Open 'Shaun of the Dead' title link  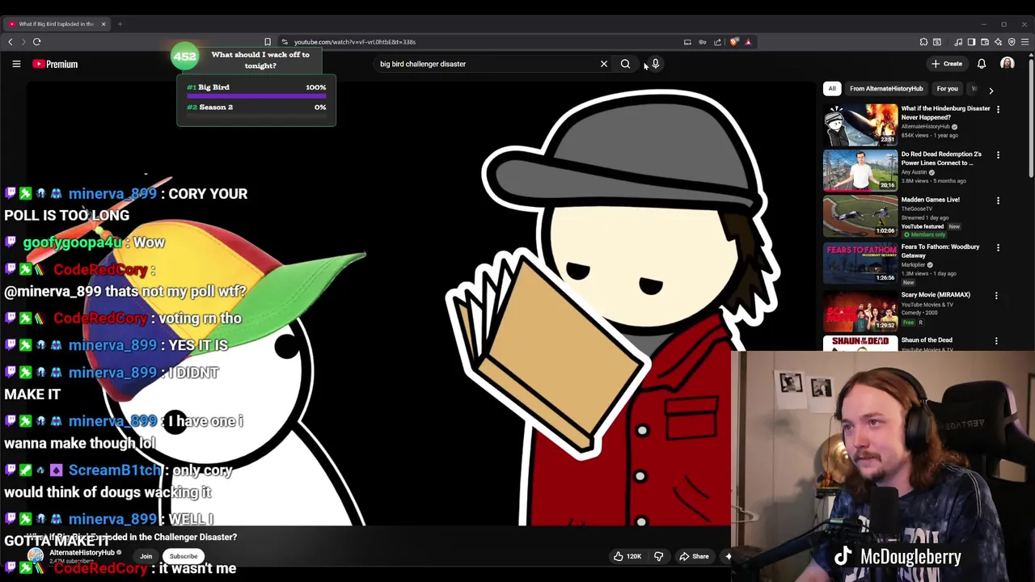927,340
